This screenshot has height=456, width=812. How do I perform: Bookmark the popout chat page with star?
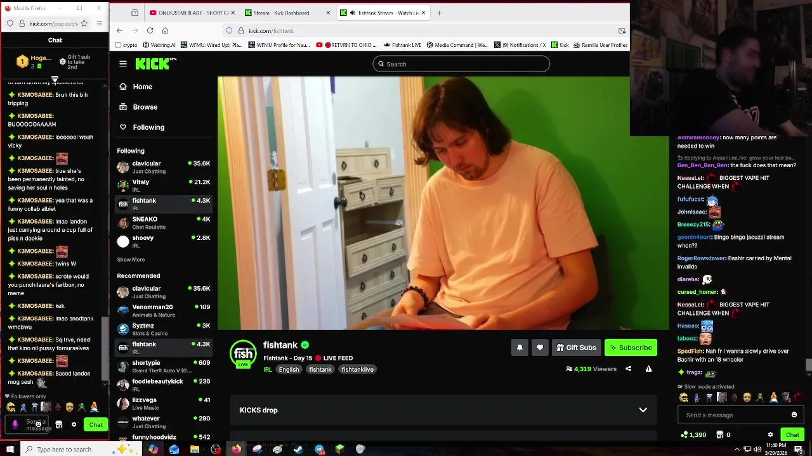point(84,23)
